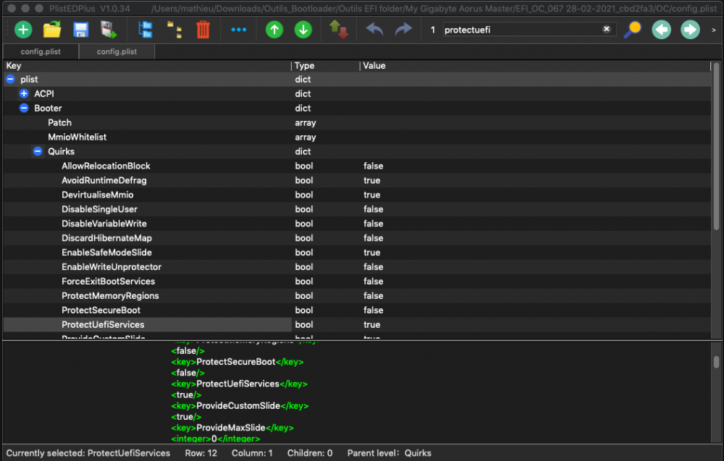This screenshot has height=461, width=724.
Task: Click the true value of ProtectUefiServices
Action: click(371, 324)
